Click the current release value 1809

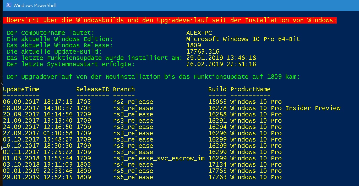coord(194,45)
